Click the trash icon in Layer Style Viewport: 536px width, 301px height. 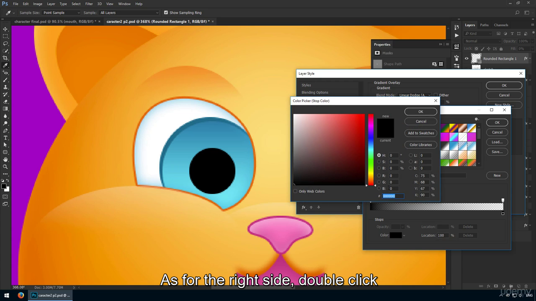358,207
